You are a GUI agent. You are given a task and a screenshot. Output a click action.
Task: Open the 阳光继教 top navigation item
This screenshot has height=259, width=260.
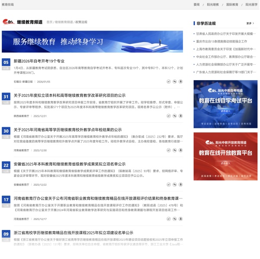(x=212, y=4)
